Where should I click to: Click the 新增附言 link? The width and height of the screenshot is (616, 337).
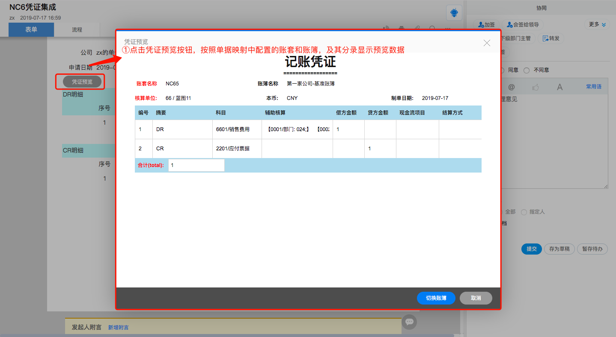[x=118, y=328]
